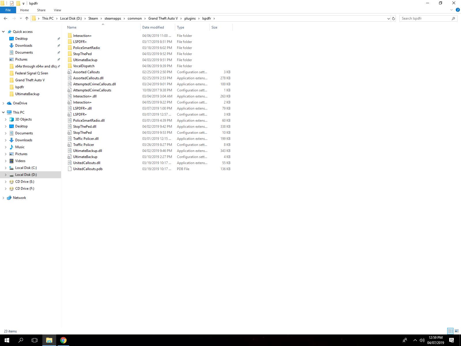
Task: Open the Action Center notifications
Action: (x=451, y=340)
